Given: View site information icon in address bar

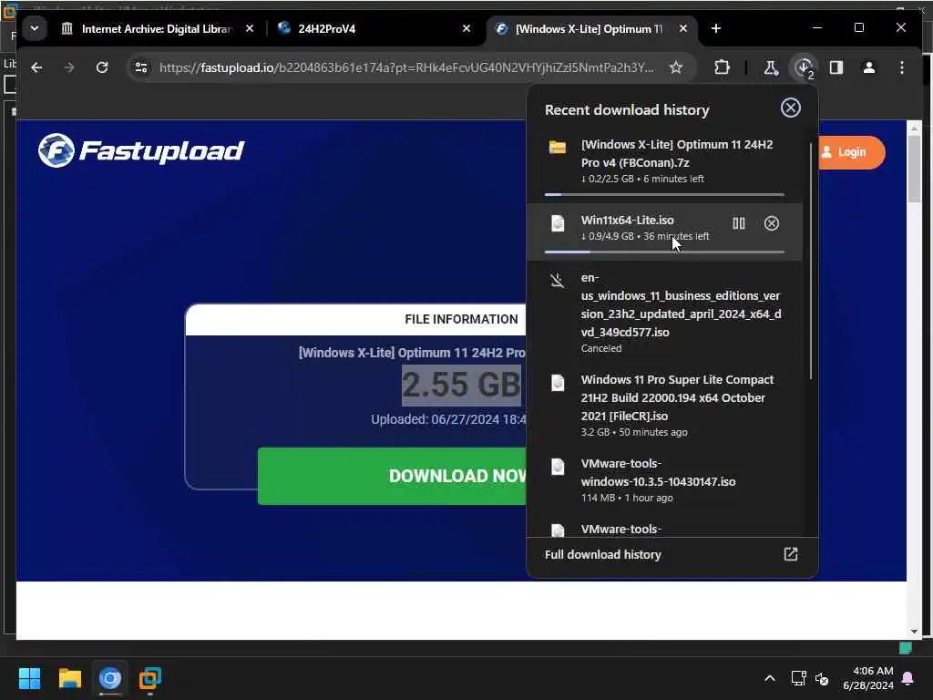Looking at the screenshot, I should click(141, 67).
